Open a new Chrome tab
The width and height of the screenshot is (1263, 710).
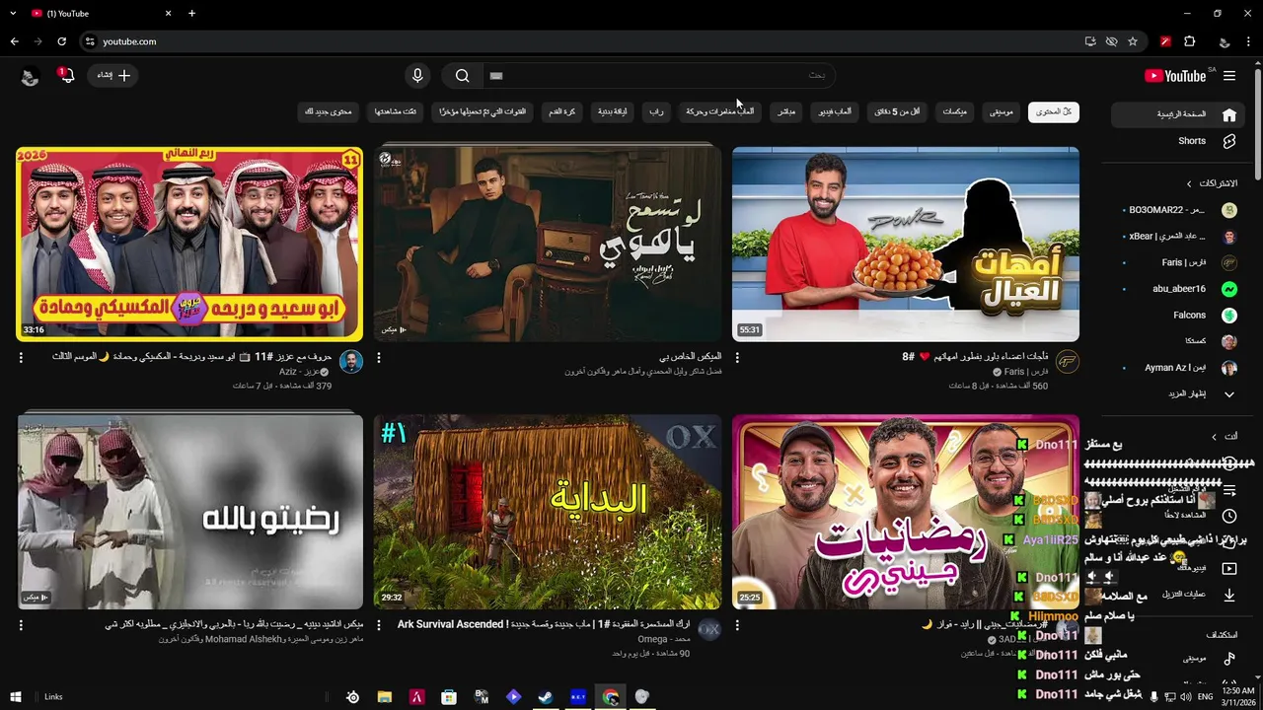point(191,13)
